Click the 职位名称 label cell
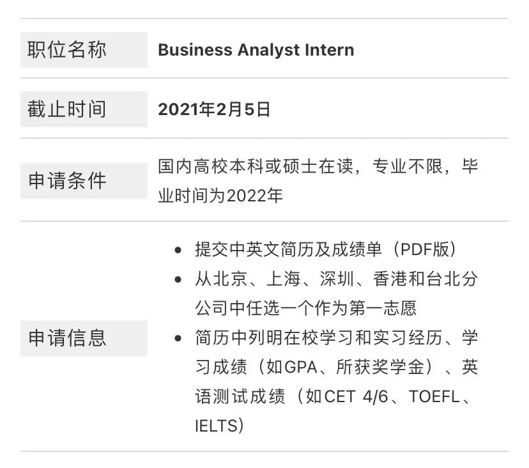 pyautogui.click(x=84, y=50)
